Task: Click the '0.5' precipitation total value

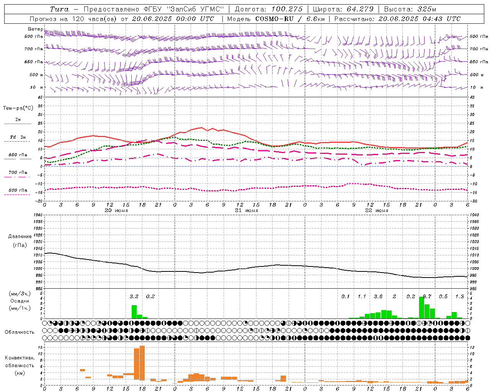Action: [443, 296]
